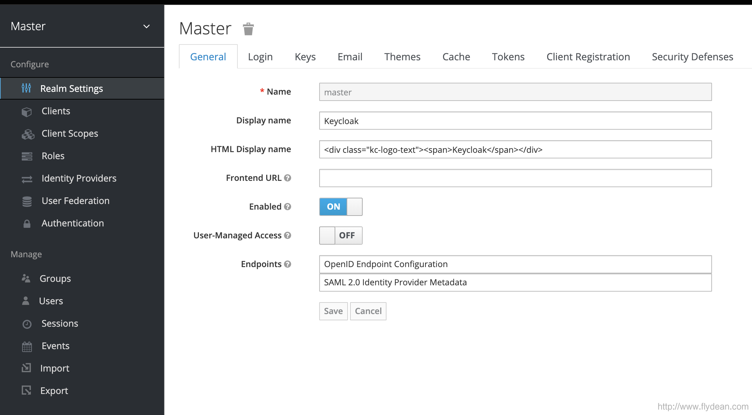
Task: Click the User Federation database icon
Action: [x=27, y=201]
